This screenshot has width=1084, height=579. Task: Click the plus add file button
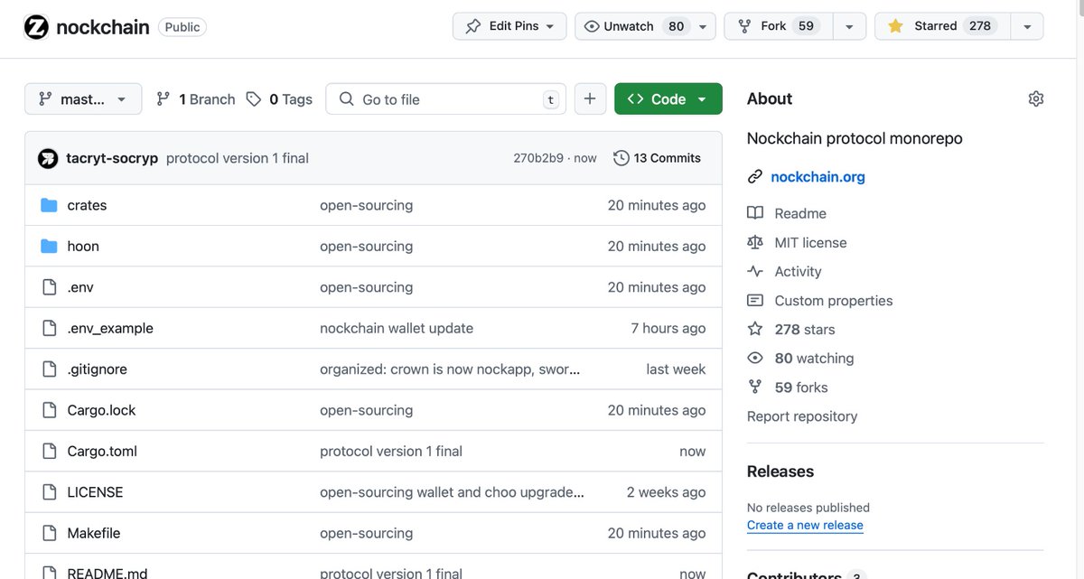click(x=590, y=98)
